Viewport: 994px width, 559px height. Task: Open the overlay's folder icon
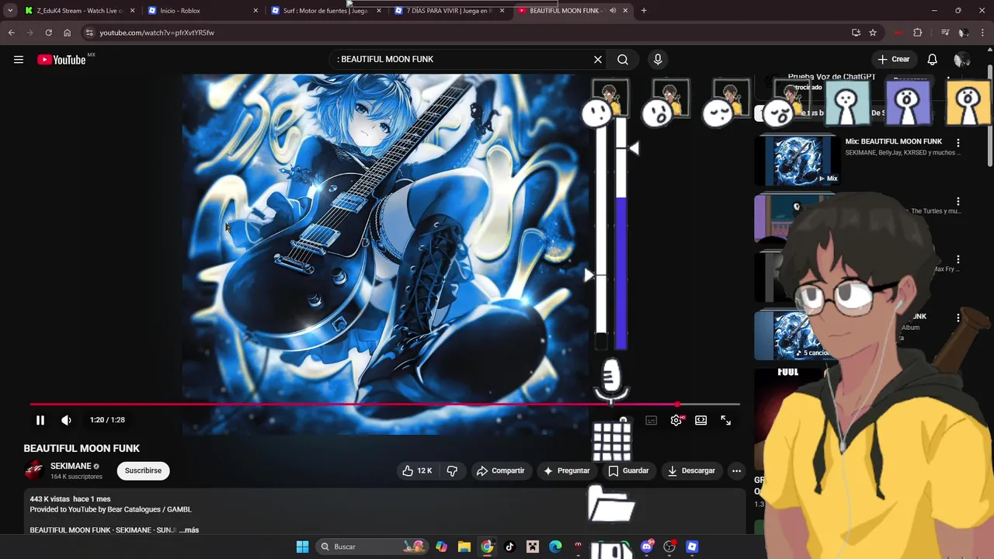[x=612, y=505]
